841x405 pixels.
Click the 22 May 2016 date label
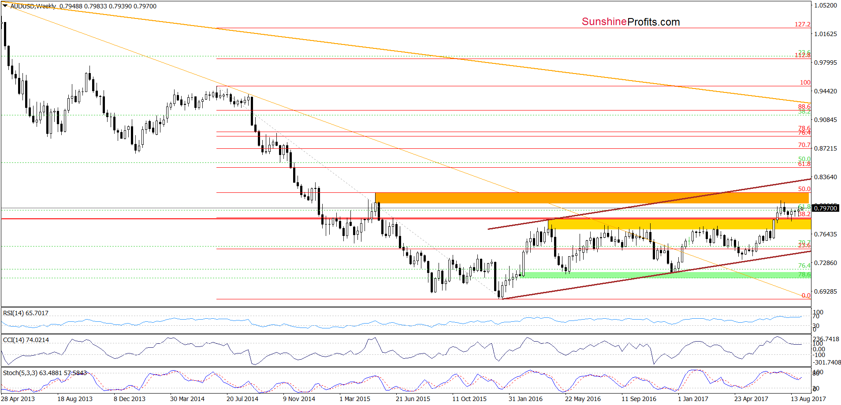[x=583, y=399]
